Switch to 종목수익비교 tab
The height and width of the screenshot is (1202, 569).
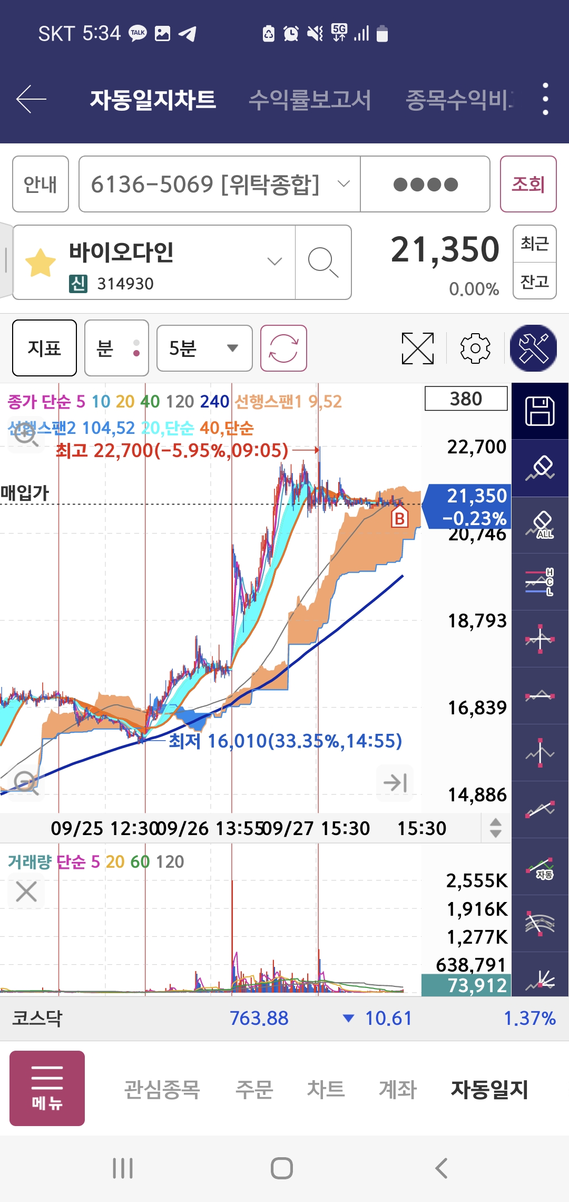459,99
